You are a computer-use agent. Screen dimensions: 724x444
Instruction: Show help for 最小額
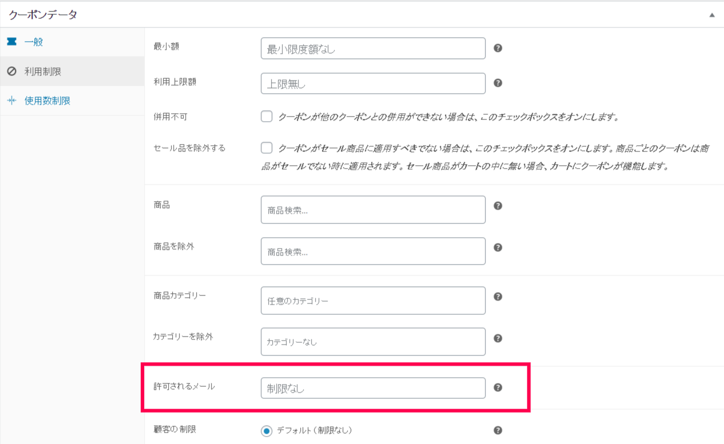coord(498,48)
